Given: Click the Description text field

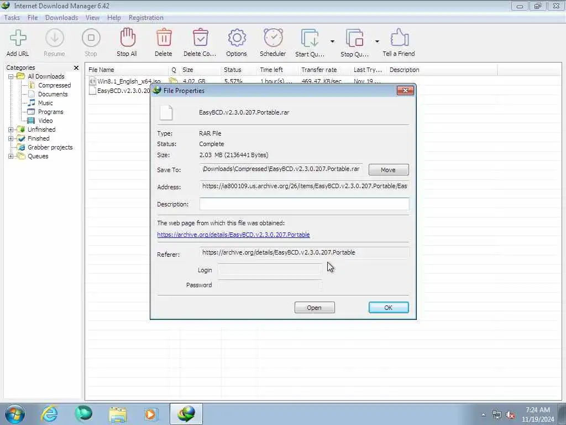Looking at the screenshot, I should pyautogui.click(x=305, y=204).
